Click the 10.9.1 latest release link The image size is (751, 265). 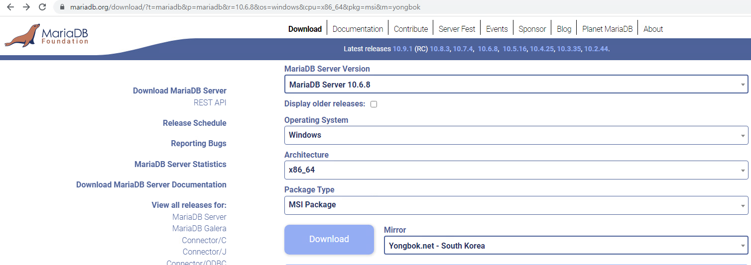pos(402,49)
